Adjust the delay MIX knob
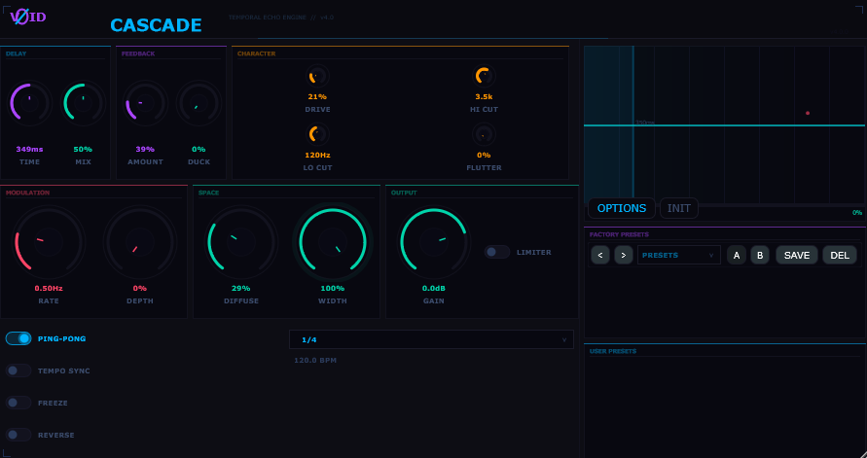Image resolution: width=867 pixels, height=458 pixels. click(83, 103)
